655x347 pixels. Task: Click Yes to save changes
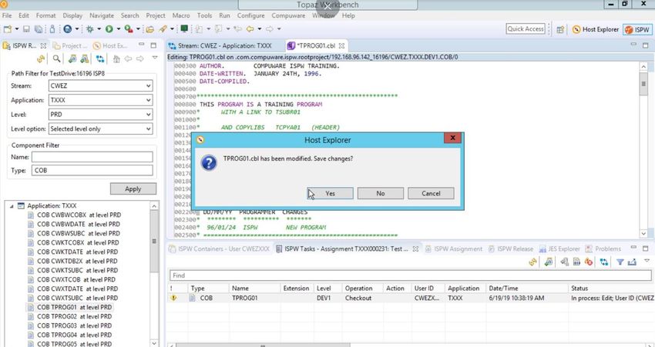pyautogui.click(x=330, y=194)
